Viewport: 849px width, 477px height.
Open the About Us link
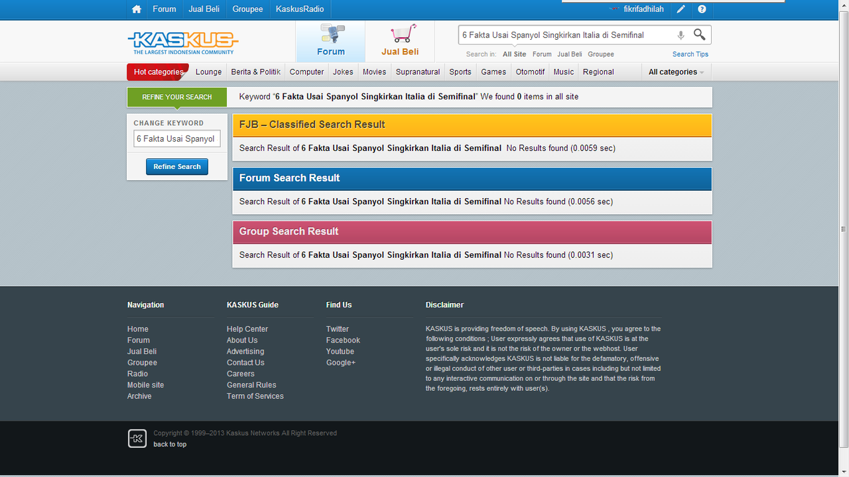242,341
